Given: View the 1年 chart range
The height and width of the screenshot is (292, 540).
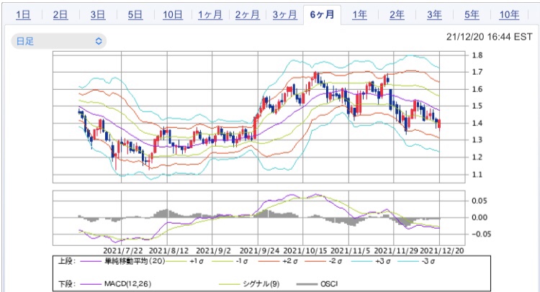Looking at the screenshot, I should point(360,14).
